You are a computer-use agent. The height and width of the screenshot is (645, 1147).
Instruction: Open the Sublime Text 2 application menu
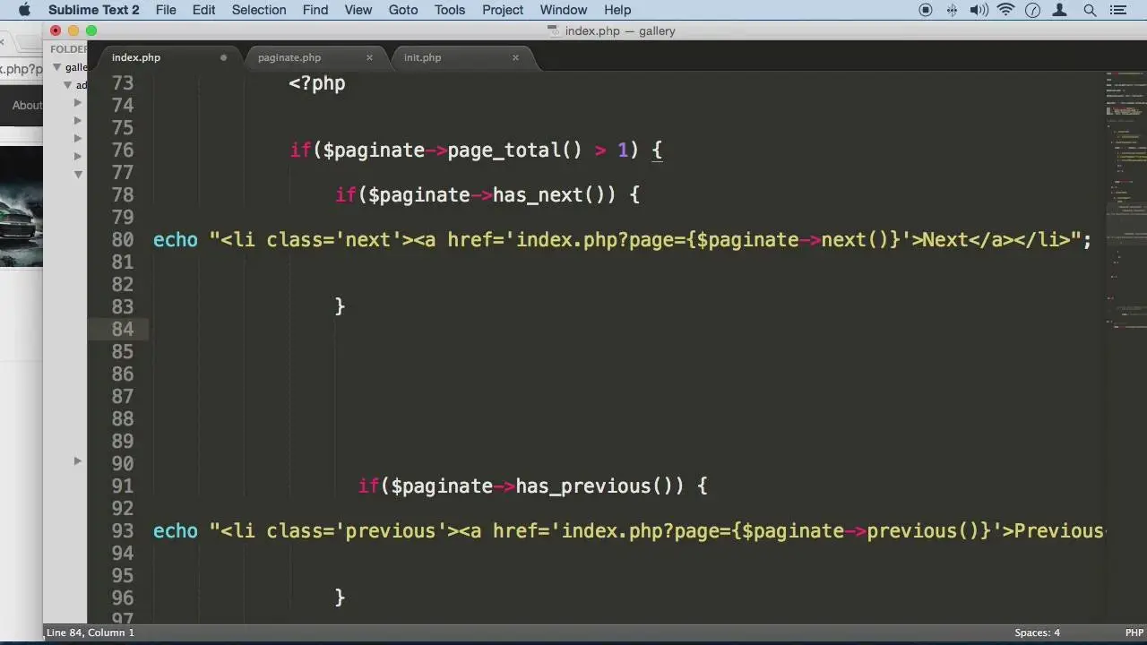94,10
